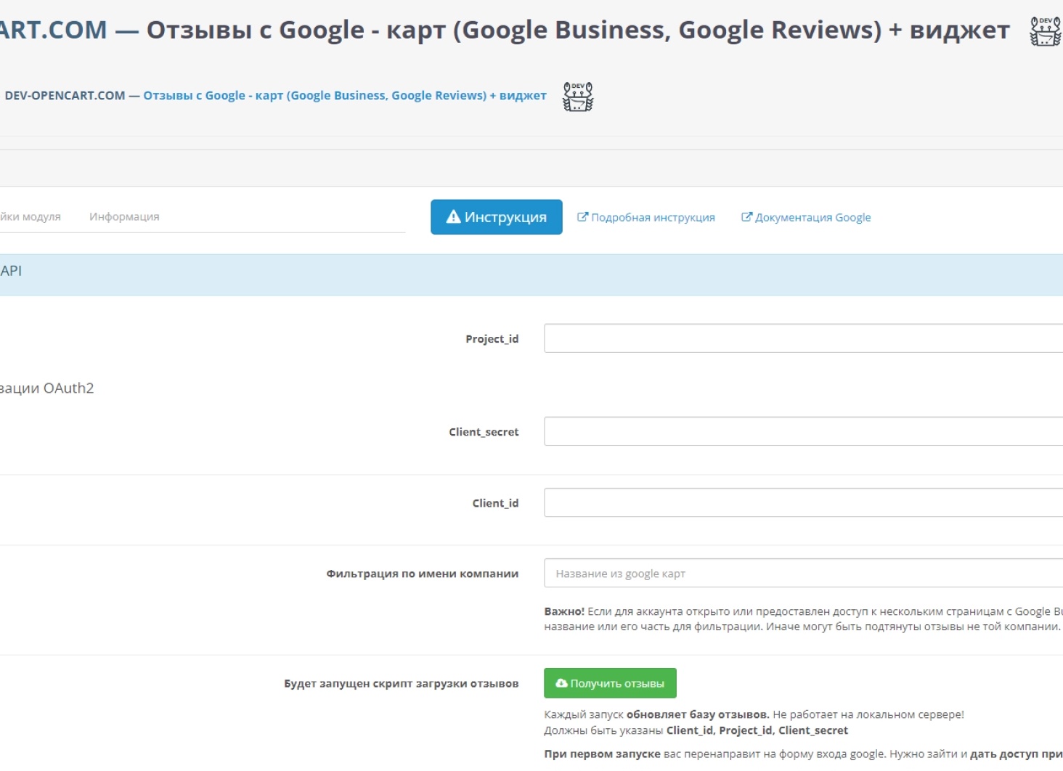Image resolution: width=1063 pixels, height=771 pixels.
Task: Click the company name filter field
Action: 803,573
